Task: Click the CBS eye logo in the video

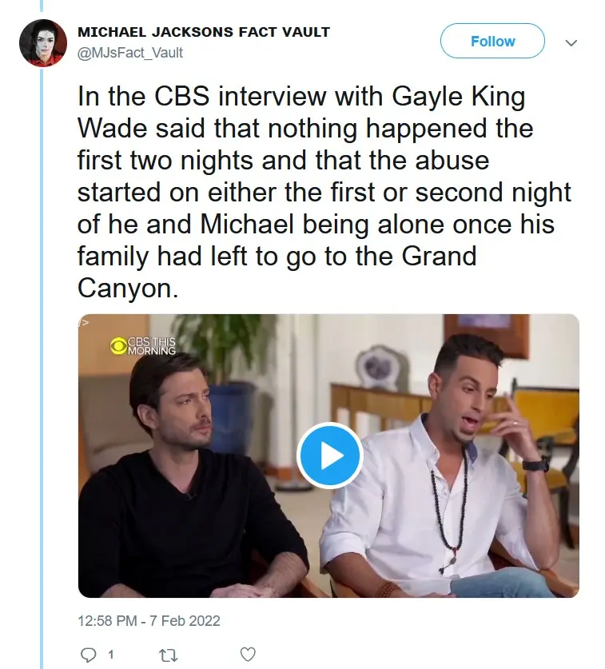Action: tap(117, 346)
